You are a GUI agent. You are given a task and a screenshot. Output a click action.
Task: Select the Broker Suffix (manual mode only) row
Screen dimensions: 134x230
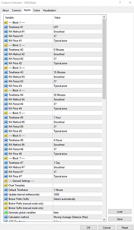[53, 208]
